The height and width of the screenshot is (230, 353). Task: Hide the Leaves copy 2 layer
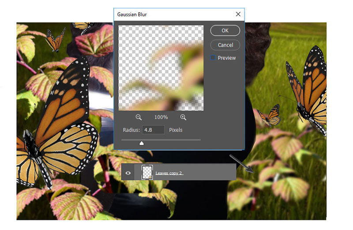tap(128, 173)
